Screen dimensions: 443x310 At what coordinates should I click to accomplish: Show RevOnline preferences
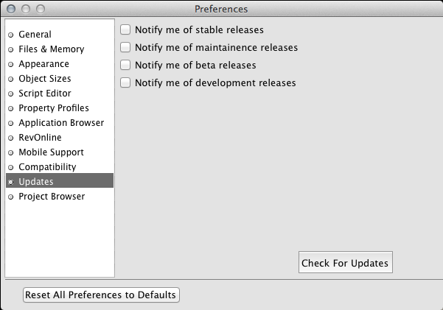point(40,138)
